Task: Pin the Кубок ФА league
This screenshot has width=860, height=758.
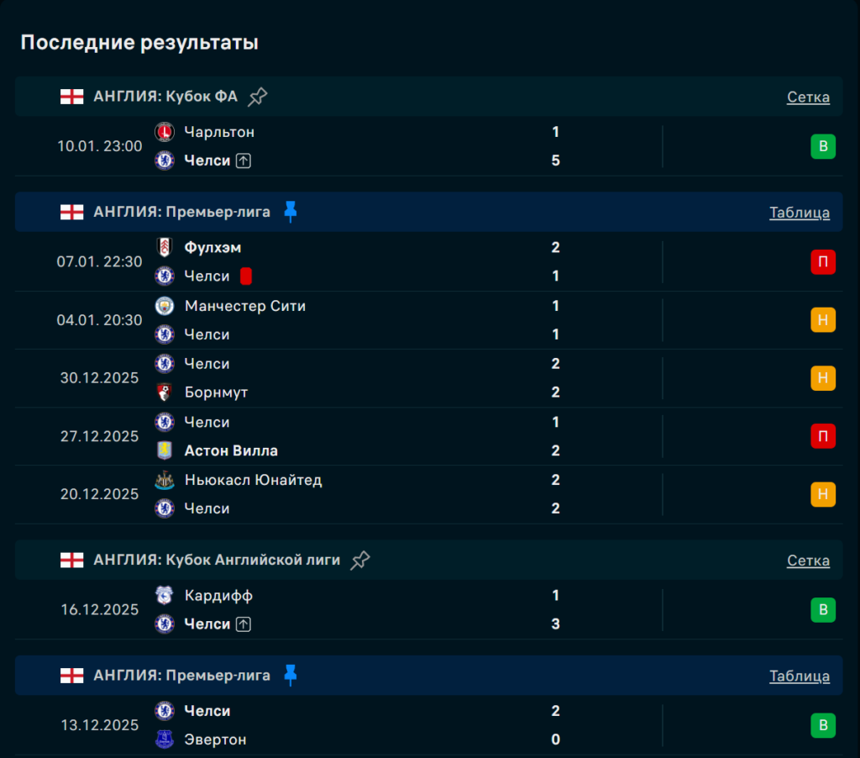Action: (x=258, y=97)
